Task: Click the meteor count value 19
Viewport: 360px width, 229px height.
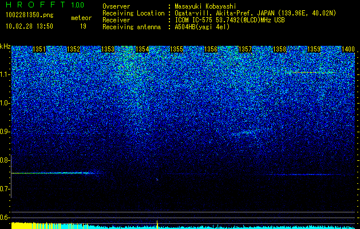Action: point(83,26)
